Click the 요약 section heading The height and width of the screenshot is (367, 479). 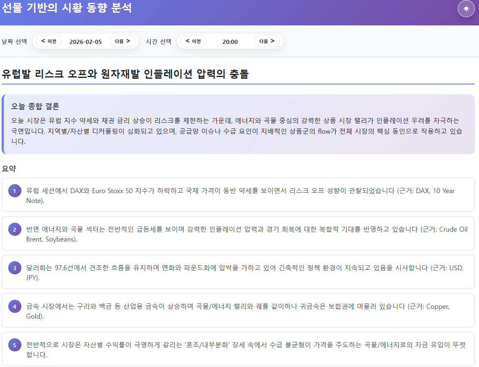[9, 169]
